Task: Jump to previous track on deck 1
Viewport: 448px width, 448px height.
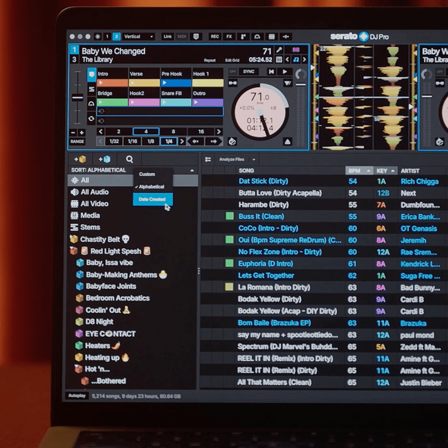Action: click(271, 72)
